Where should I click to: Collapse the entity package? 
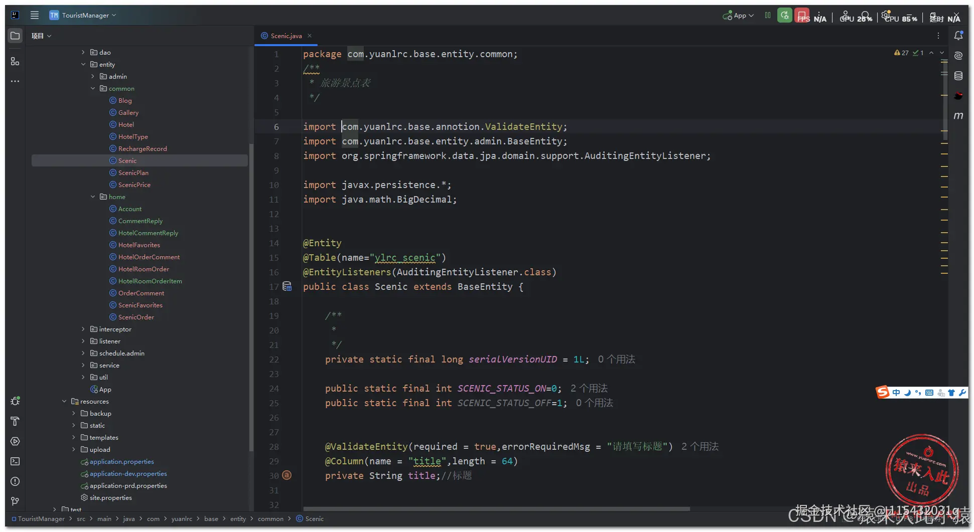83,64
